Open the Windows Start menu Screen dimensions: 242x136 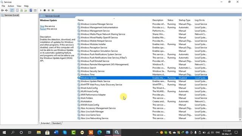[x=4, y=133]
